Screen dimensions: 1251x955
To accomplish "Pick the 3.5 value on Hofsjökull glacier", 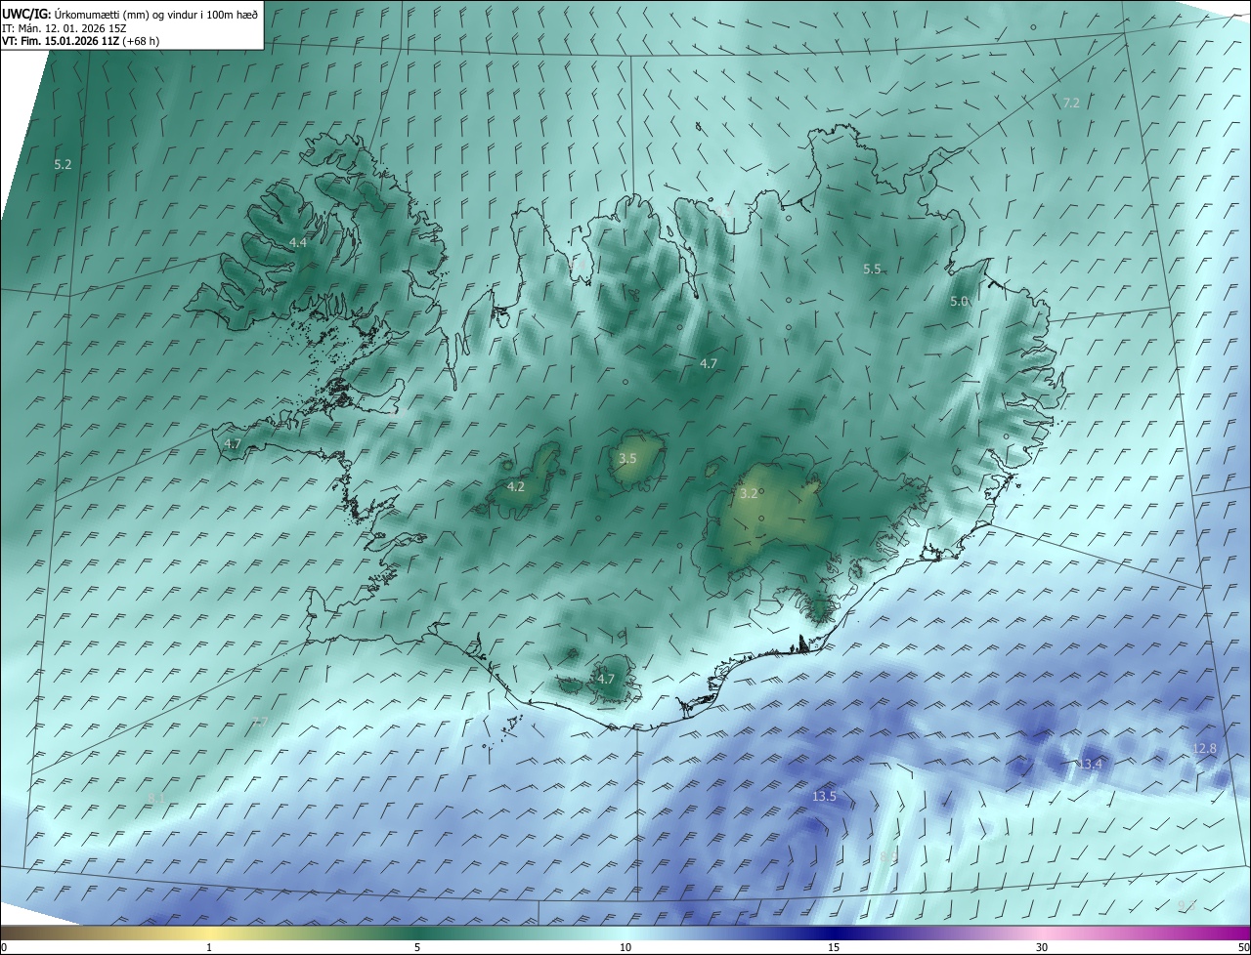I will (x=627, y=458).
